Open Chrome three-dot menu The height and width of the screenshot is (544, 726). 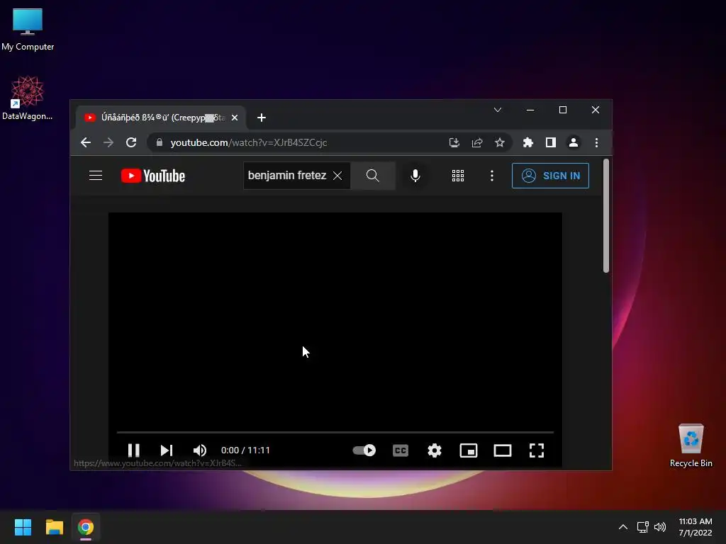pos(596,142)
